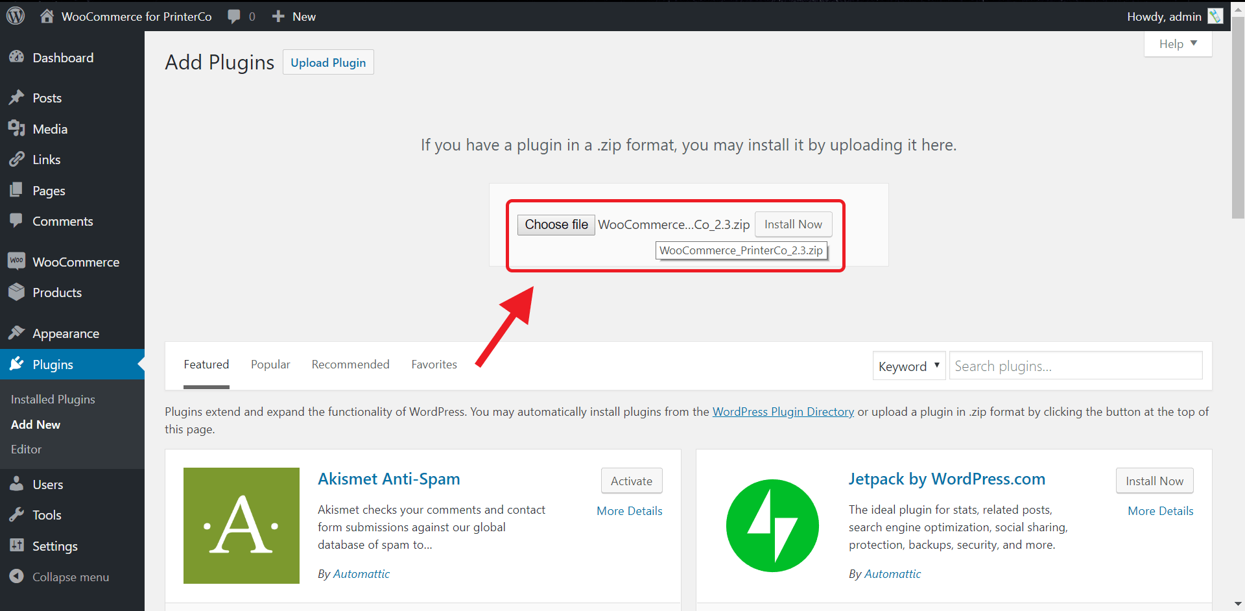The width and height of the screenshot is (1245, 611).
Task: Click the Settings sliders icon in sidebar
Action: [x=17, y=545]
